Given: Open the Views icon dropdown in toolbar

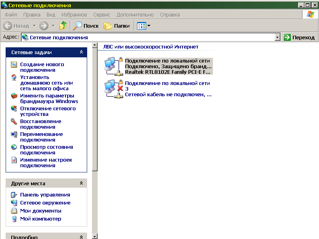Looking at the screenshot, I should [x=144, y=26].
